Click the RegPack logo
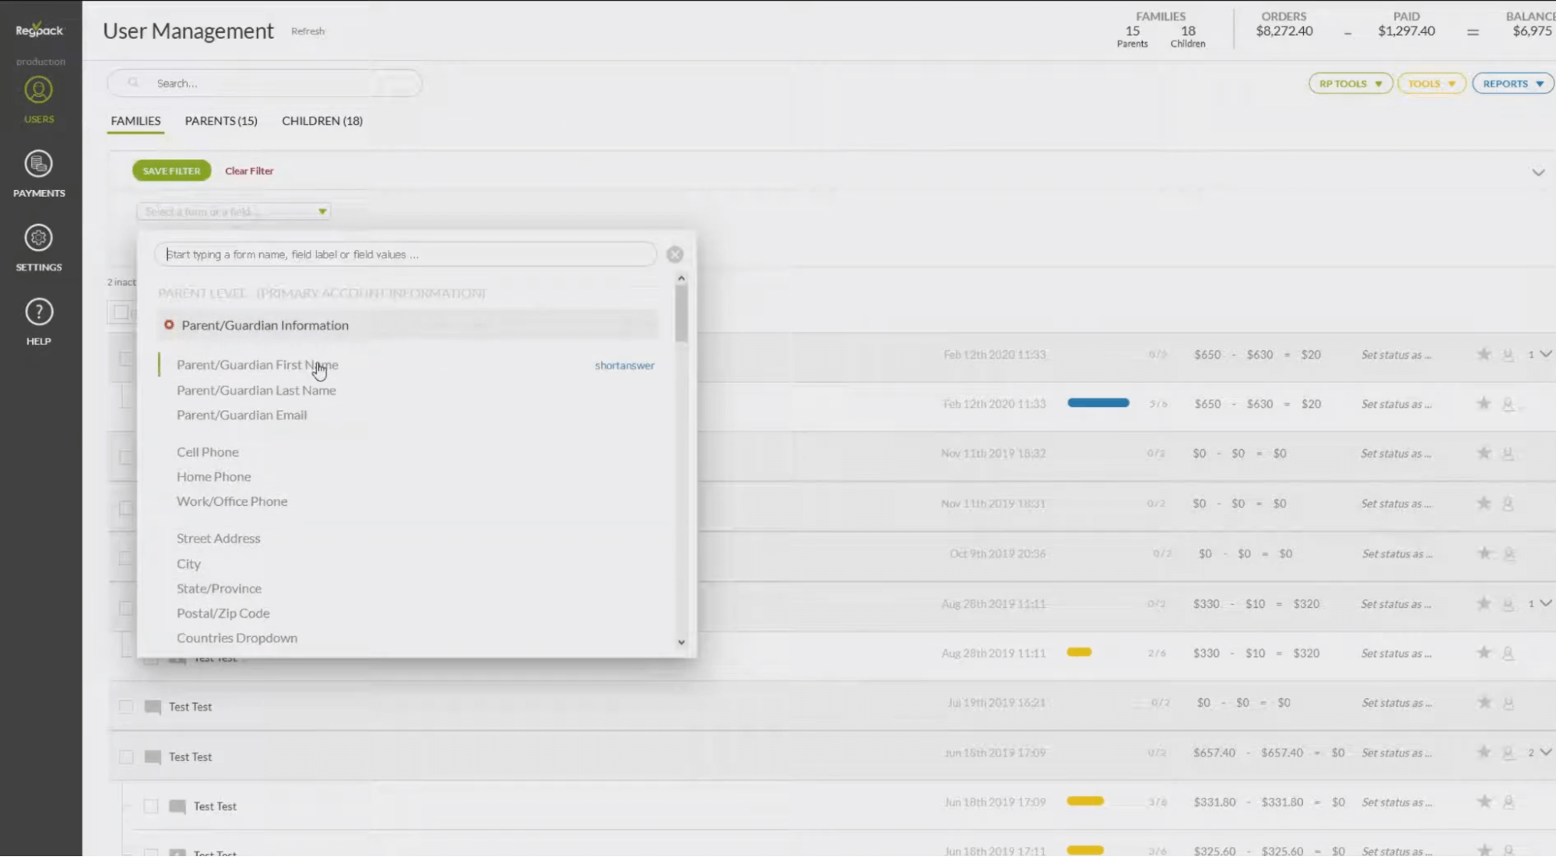This screenshot has width=1556, height=857. (x=39, y=30)
